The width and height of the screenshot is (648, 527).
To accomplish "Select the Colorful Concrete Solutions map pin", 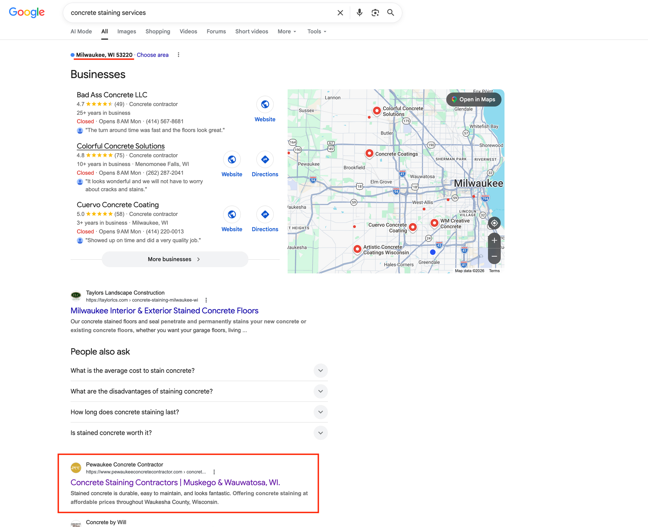I will [377, 111].
